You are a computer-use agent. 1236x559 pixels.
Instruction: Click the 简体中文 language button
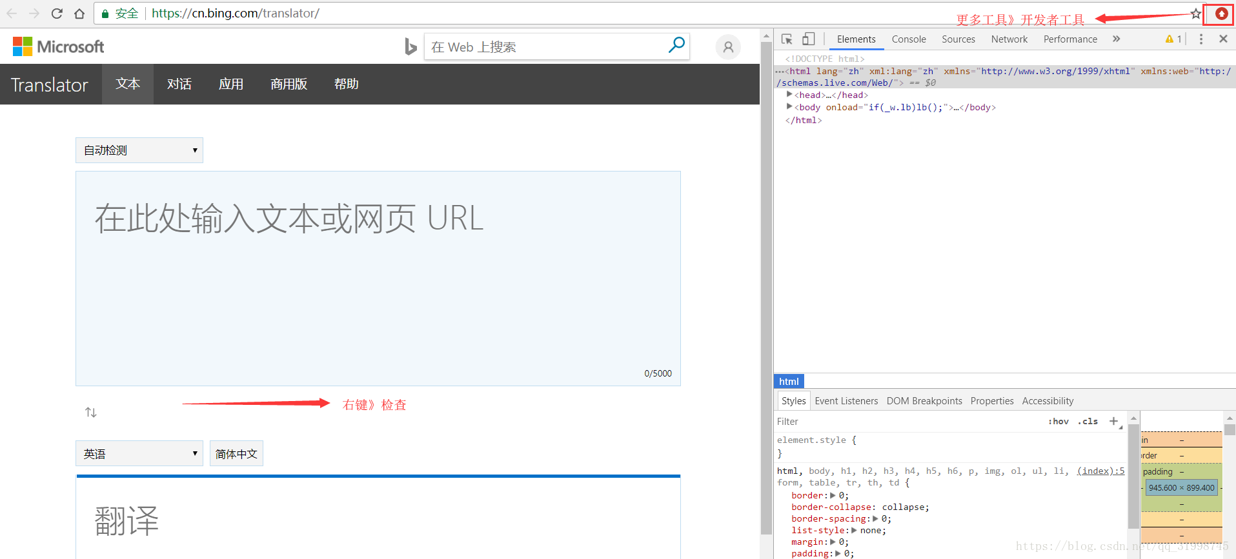(236, 453)
